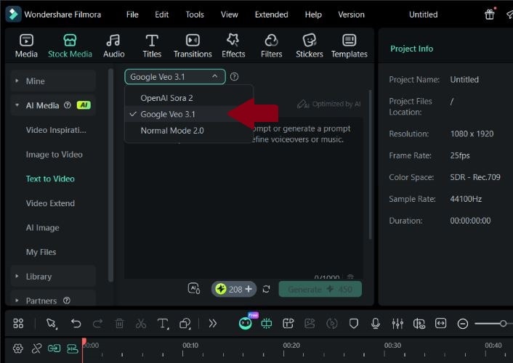The image size is (513, 363).
Task: Click AI Media help question icon
Action: (x=68, y=105)
